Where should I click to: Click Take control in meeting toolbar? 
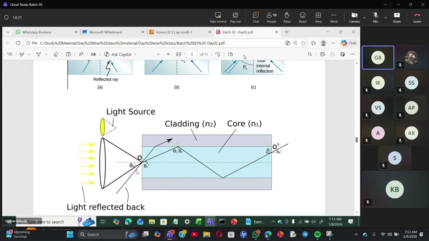218,17
